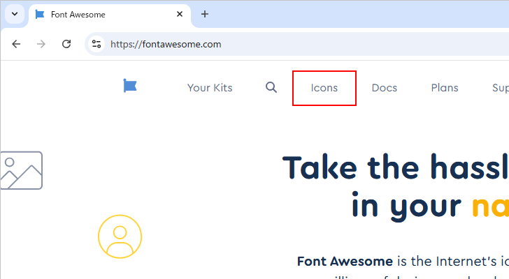Open a new browser tab
Screen dimensions: 509x279
coord(205,14)
